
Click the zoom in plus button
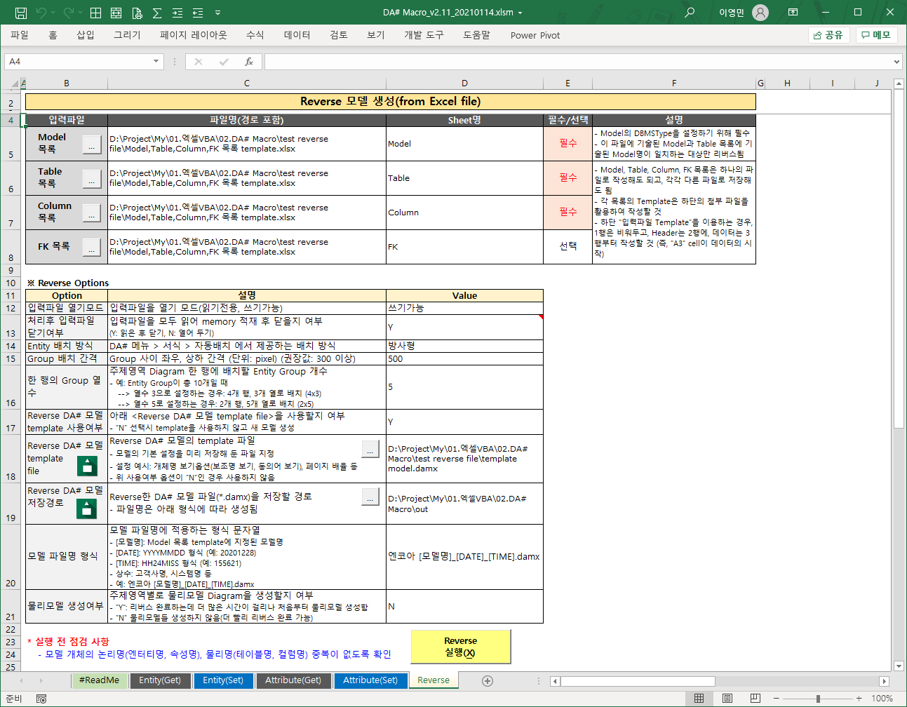[x=859, y=699]
